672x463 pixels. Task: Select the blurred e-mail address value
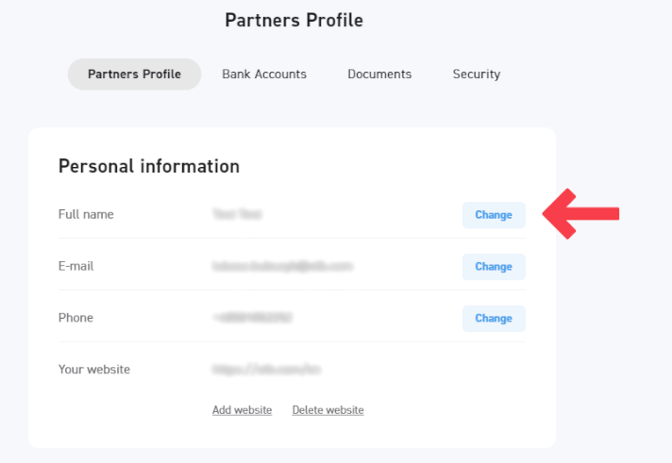pyautogui.click(x=282, y=267)
